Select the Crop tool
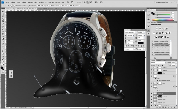This screenshot has width=178, height=109. click(3, 21)
